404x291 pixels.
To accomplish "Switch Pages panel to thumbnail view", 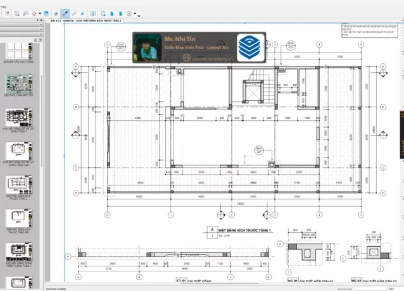I will click(x=40, y=40).
